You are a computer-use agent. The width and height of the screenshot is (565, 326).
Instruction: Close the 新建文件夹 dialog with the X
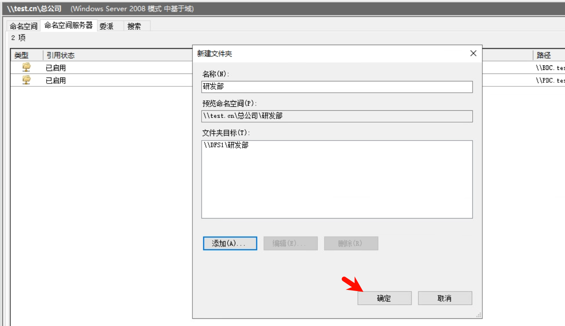point(473,53)
